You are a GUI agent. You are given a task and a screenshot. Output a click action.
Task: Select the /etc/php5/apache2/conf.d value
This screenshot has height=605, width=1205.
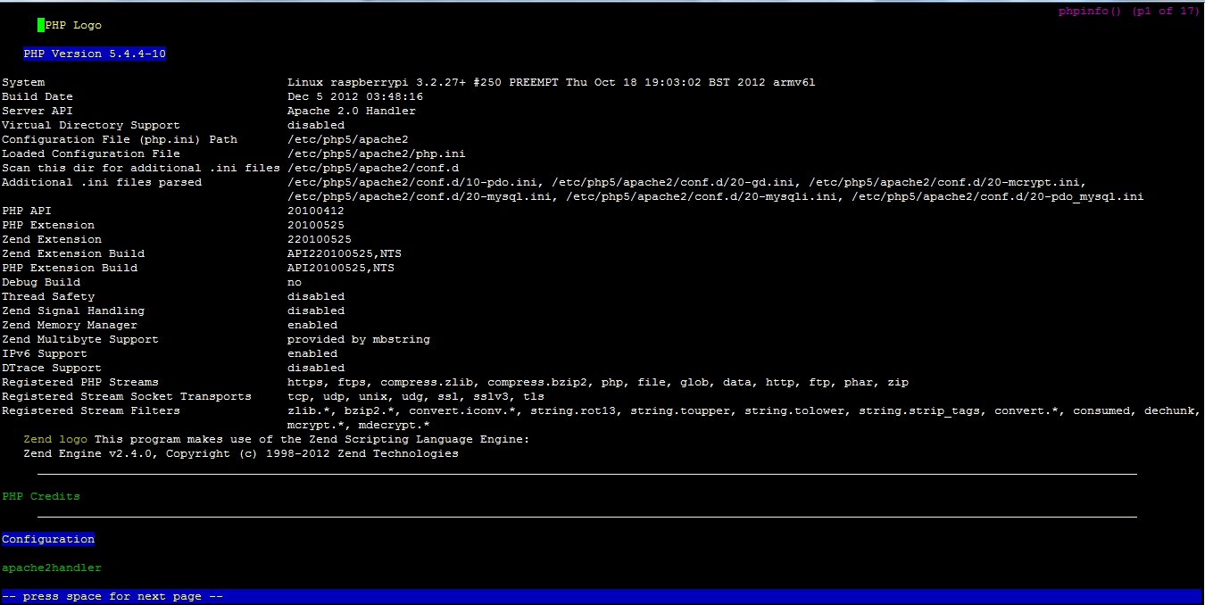(373, 168)
